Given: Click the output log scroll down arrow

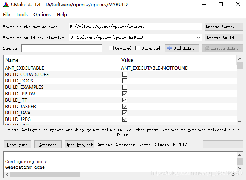Looking at the screenshot, I should [240, 168].
